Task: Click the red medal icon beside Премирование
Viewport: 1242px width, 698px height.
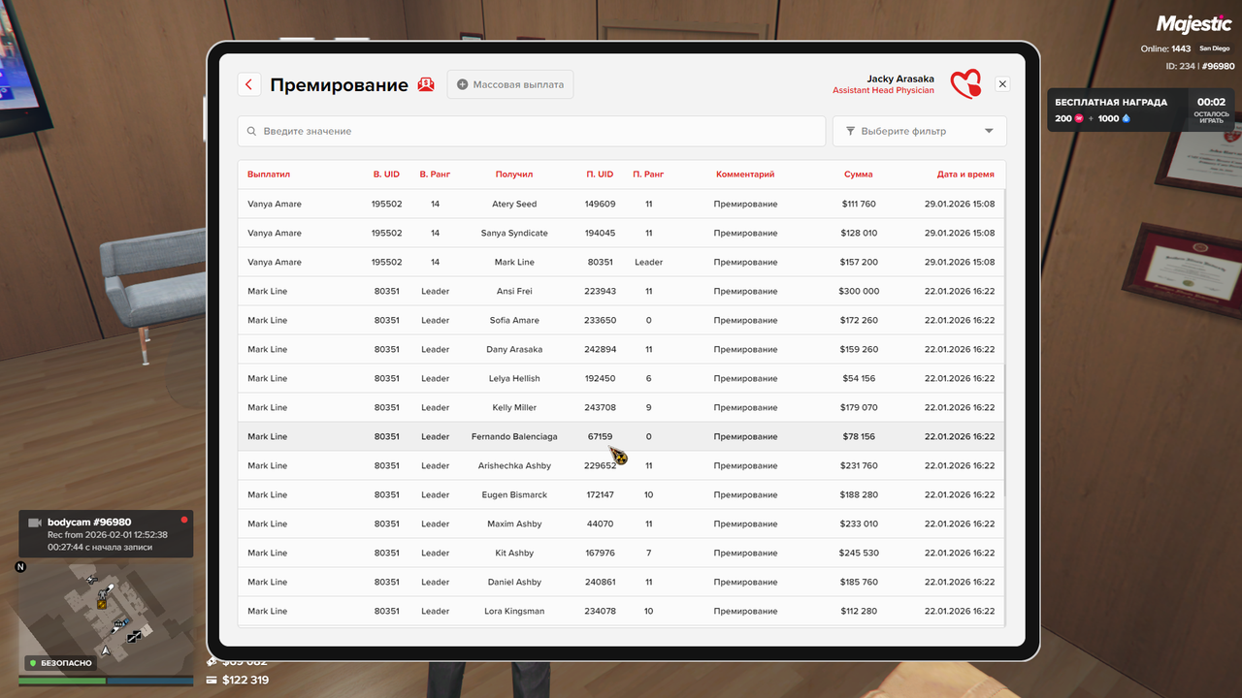Action: click(426, 84)
